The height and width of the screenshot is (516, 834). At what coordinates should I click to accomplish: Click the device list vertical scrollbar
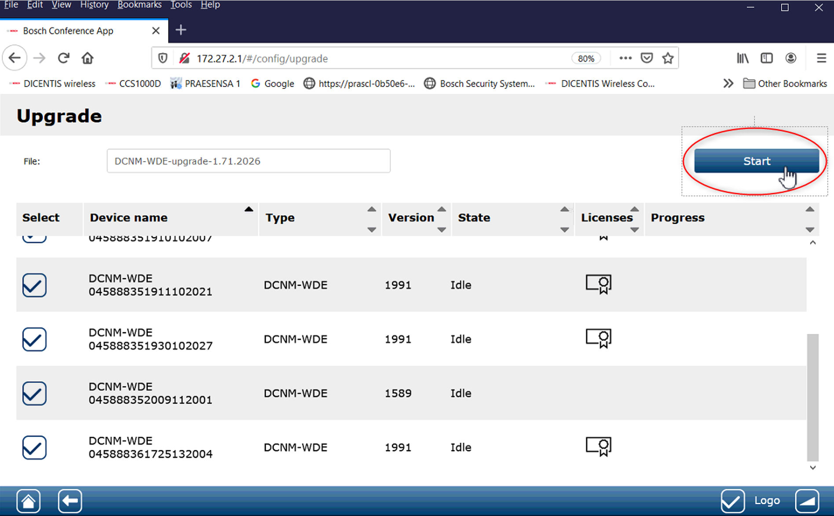coord(812,396)
